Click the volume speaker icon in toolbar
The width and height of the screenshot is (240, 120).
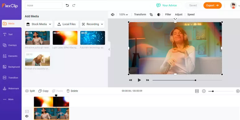[113, 14]
